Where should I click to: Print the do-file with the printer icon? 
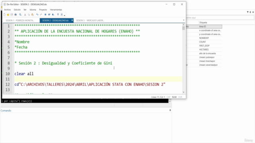pos(16,15)
